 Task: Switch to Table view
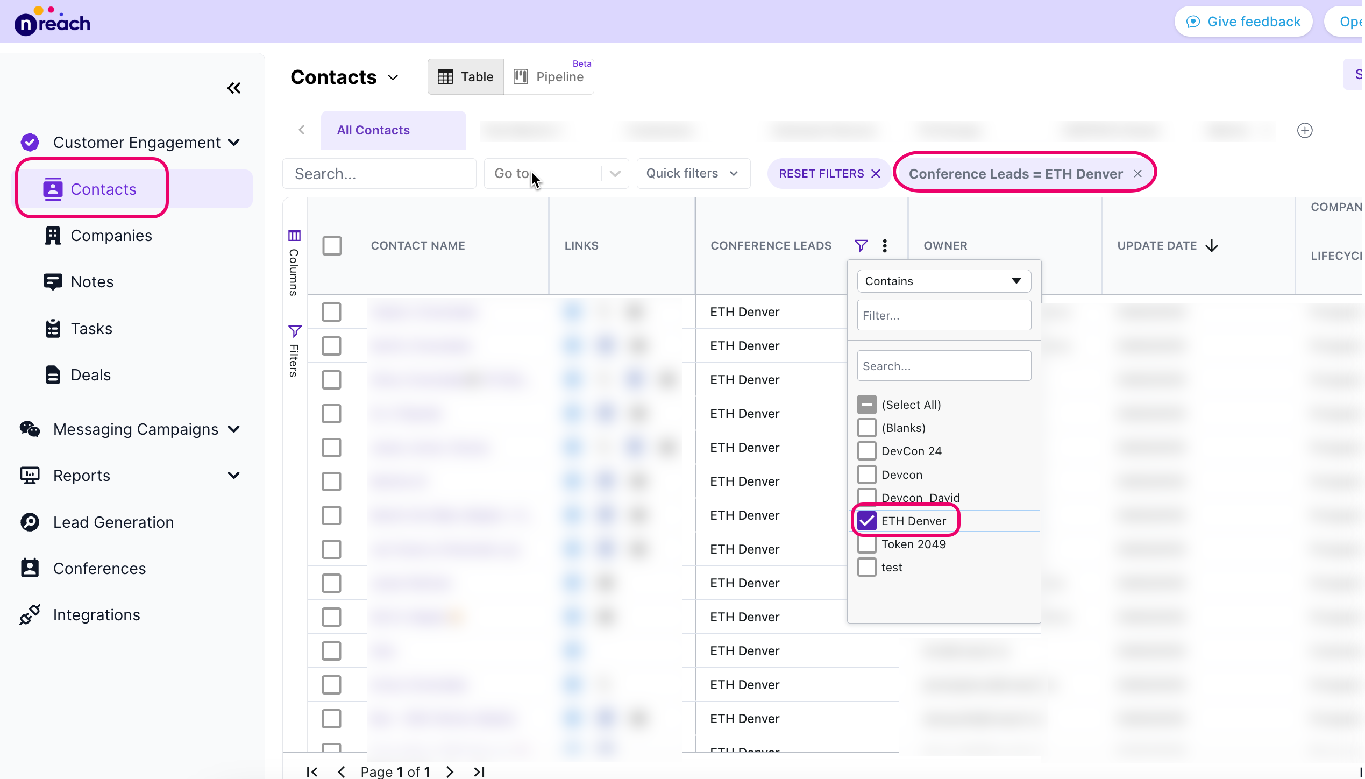tap(466, 77)
